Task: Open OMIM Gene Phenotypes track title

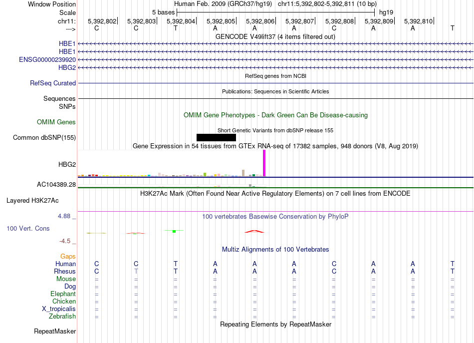Action: click(275, 115)
